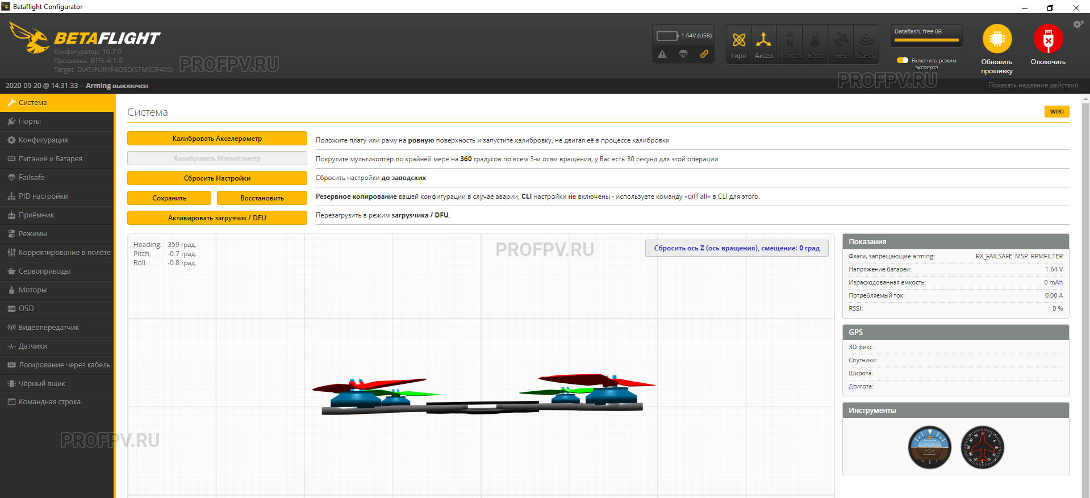This screenshot has width=1090, height=498.
Task: Click the Betaflight logo
Action: click(x=85, y=38)
